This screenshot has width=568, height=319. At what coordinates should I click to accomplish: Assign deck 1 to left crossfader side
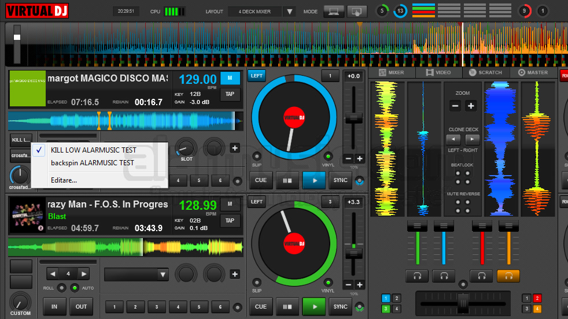click(386, 298)
